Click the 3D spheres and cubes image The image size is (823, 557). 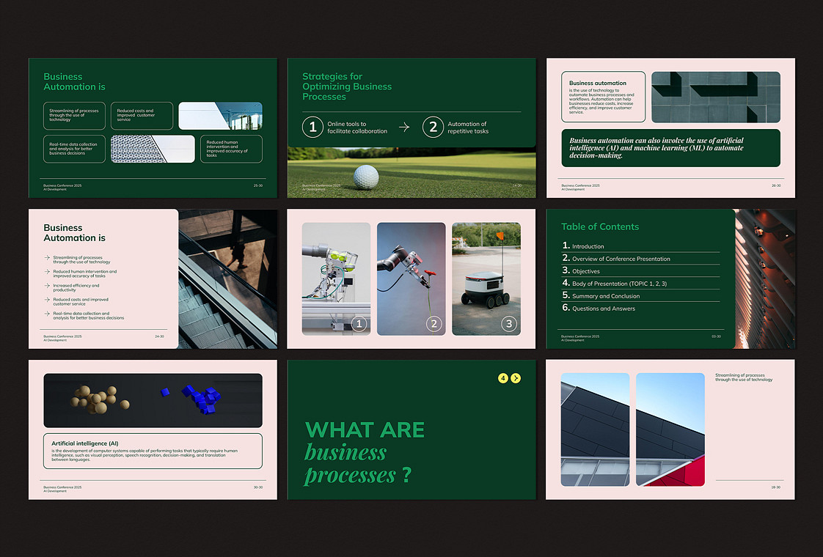(153, 400)
